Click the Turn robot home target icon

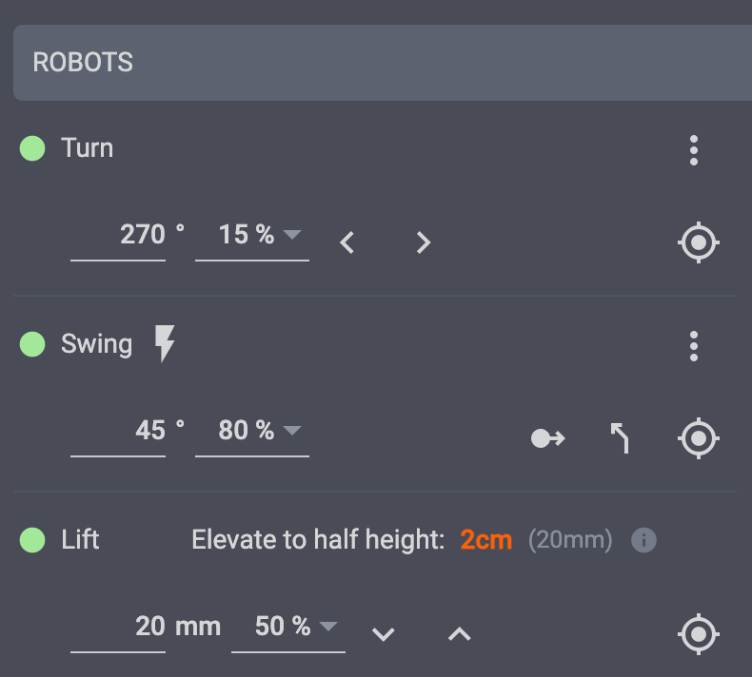coord(698,242)
